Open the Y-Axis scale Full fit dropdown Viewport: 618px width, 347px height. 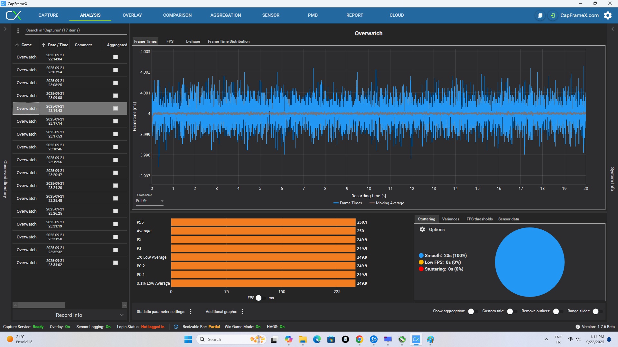[150, 201]
